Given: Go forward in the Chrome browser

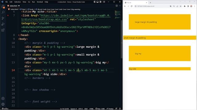Looking at the screenshot, I should coord(128,6).
